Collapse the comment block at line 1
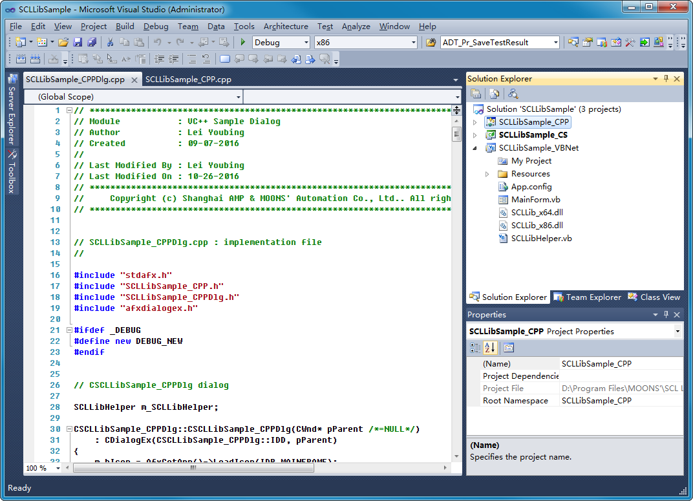Screen dimensions: 693x501 69,111
